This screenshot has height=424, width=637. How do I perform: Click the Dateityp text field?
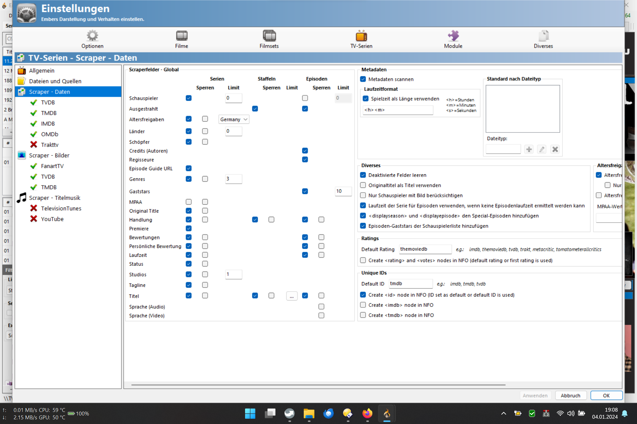click(503, 149)
